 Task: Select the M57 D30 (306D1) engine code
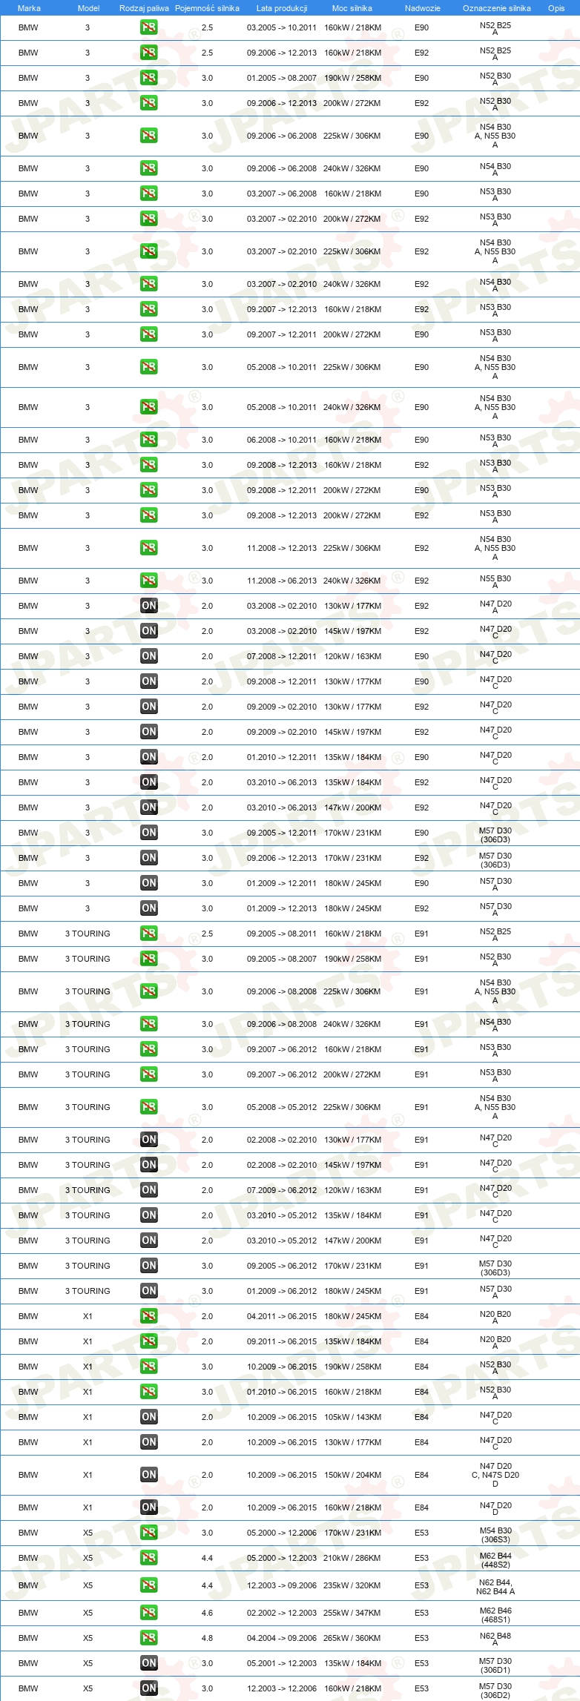(495, 1665)
